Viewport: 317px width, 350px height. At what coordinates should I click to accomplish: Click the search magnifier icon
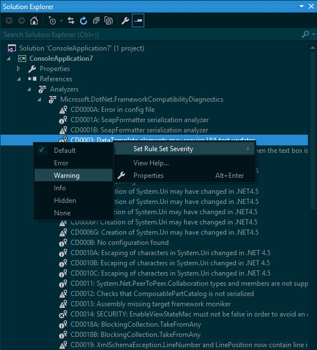[x=306, y=34]
